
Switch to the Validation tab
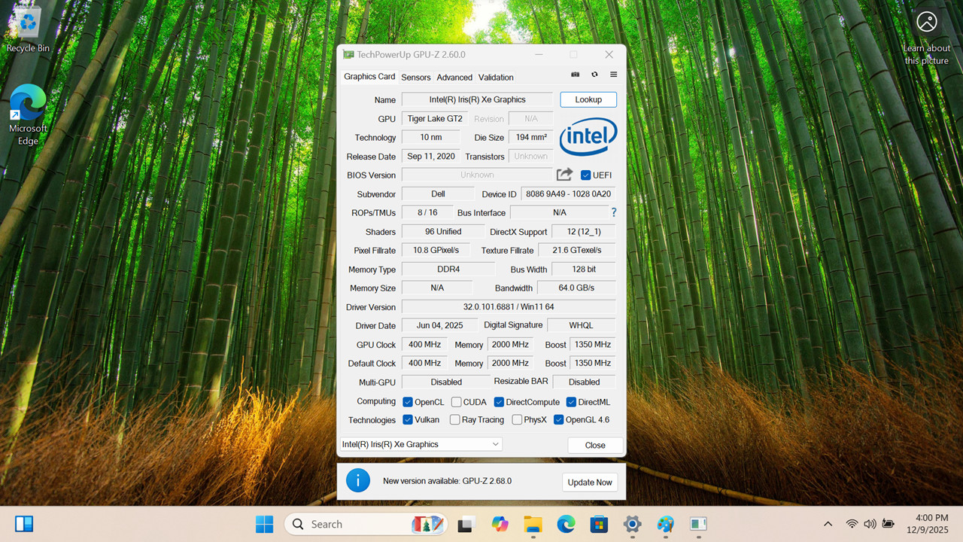496,78
